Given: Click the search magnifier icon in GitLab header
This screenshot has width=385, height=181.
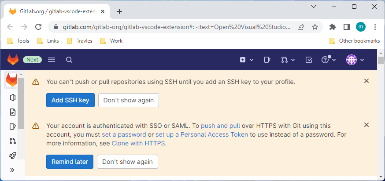Looking at the screenshot, I should 69,60.
